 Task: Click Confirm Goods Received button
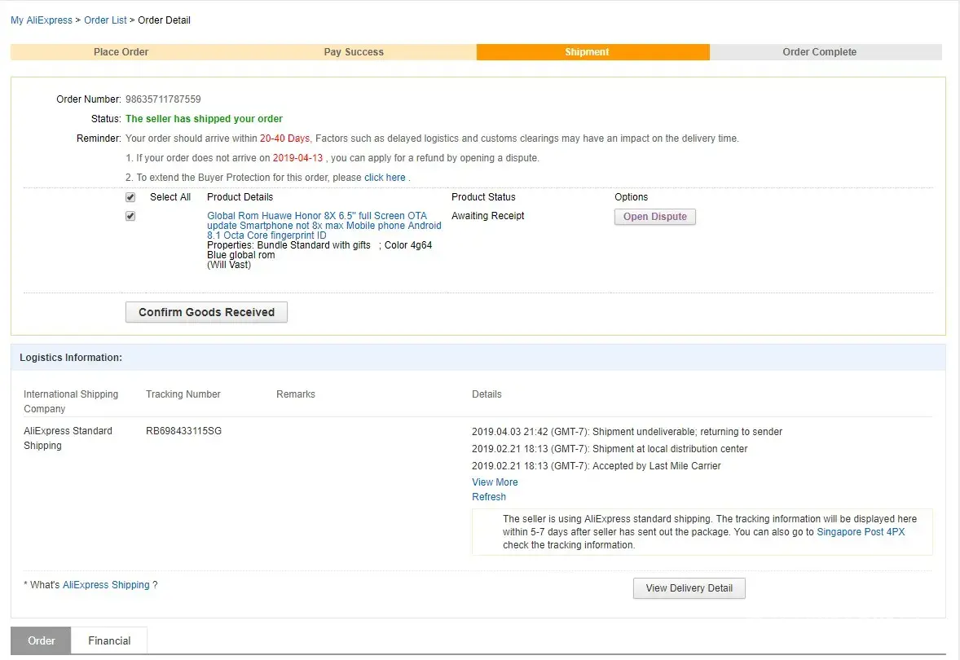coord(206,312)
